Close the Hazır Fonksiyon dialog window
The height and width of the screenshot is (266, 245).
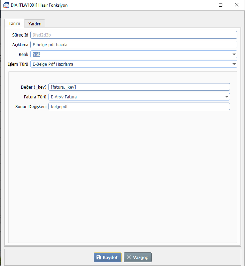pos(237,5)
